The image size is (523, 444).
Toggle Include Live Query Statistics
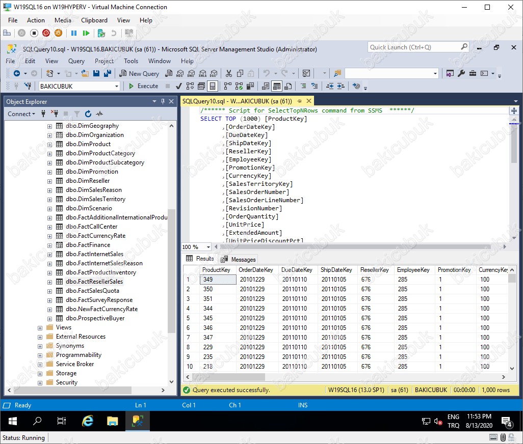pos(239,86)
